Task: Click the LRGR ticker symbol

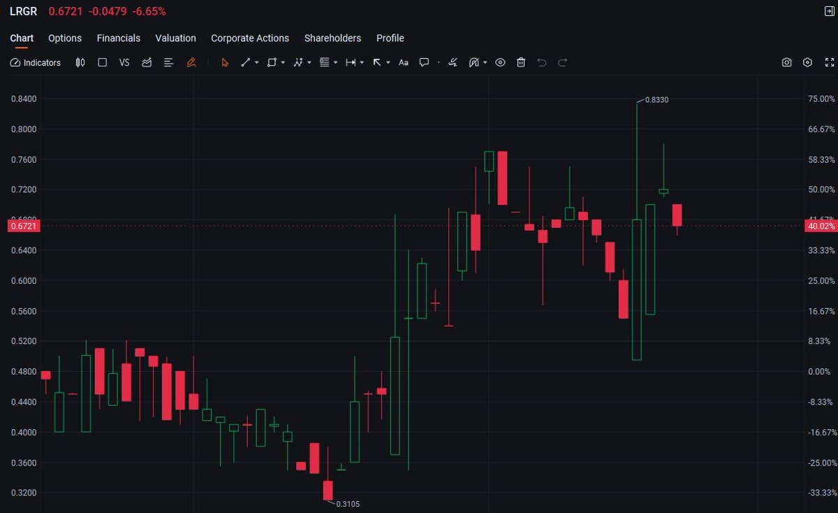Action: click(x=23, y=12)
